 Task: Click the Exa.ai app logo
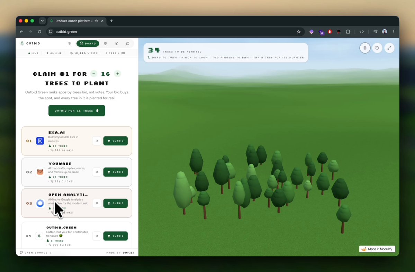[40, 141]
